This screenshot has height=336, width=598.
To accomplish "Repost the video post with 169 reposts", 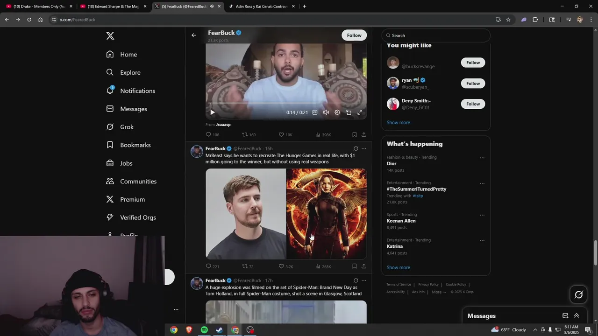I will point(249,134).
